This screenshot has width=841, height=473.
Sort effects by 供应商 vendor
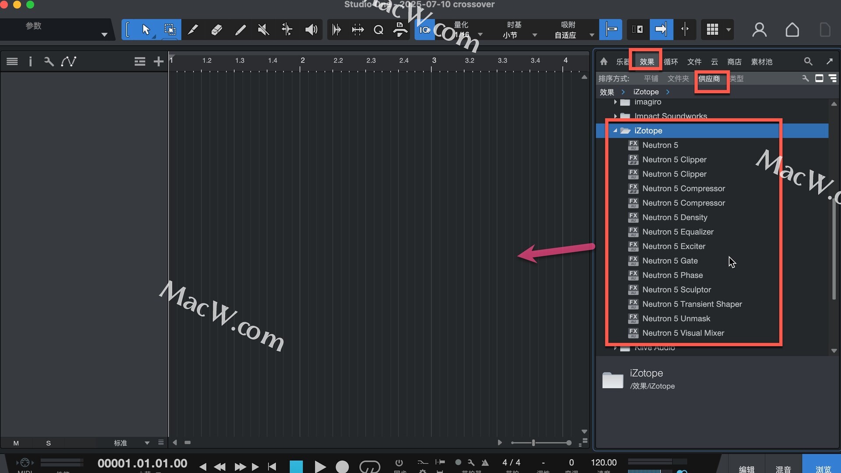point(709,78)
